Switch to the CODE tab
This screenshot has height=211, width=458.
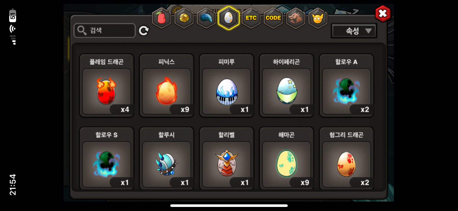[x=273, y=18]
